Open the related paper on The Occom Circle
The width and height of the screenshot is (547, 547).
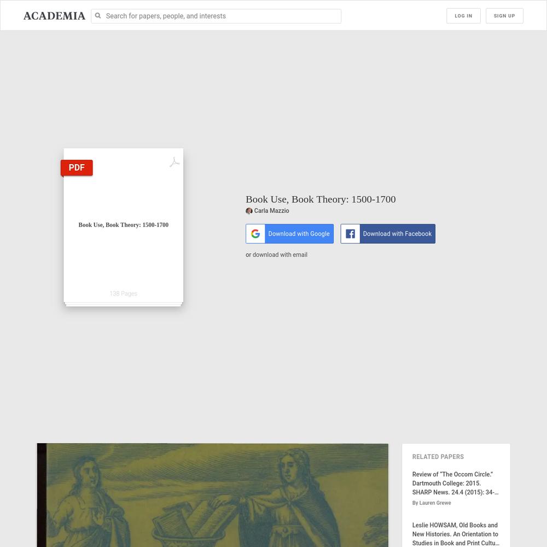[x=455, y=483]
